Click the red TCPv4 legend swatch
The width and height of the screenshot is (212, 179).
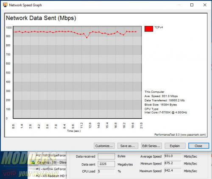pos(149,29)
